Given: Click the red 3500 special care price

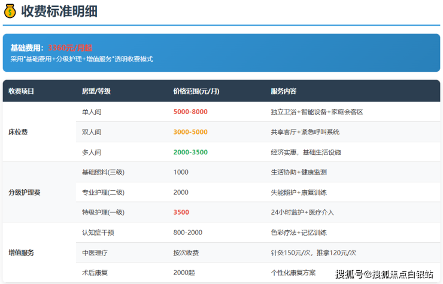Looking at the screenshot, I should coord(181,212).
